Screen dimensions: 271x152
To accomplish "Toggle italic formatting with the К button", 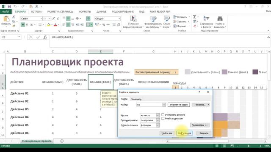I will click(x=27, y=24).
